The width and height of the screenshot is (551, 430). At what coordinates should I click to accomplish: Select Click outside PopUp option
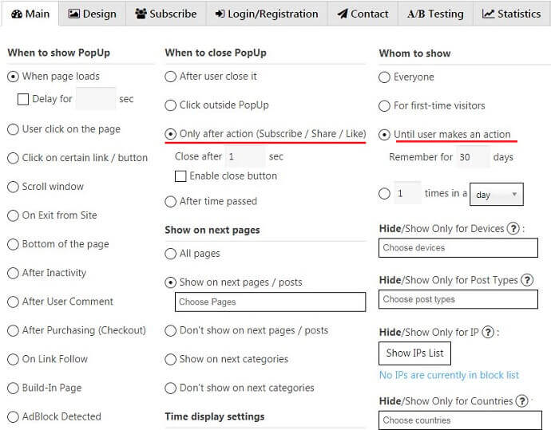click(x=170, y=105)
